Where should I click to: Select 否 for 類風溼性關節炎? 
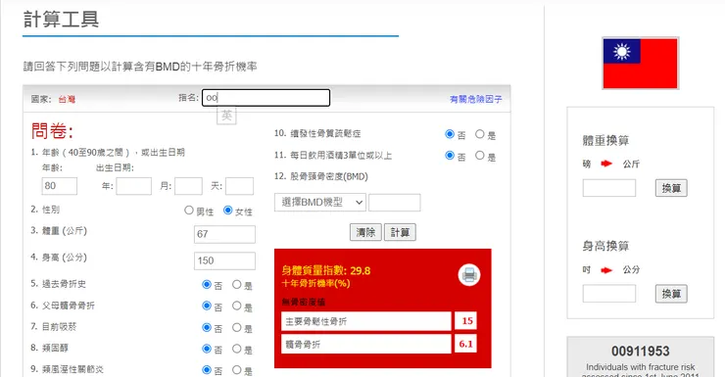pos(207,369)
